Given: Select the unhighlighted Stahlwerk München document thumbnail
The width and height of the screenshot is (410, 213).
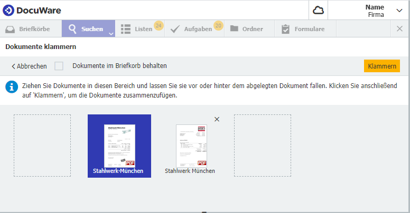Looking at the screenshot, I should (191, 146).
